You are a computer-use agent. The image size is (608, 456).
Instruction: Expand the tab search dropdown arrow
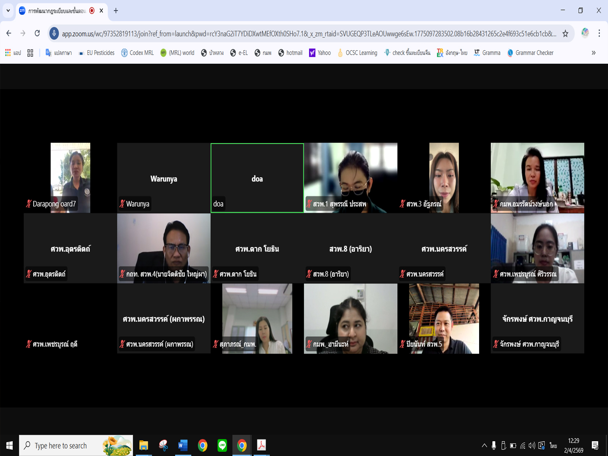[x=8, y=11]
